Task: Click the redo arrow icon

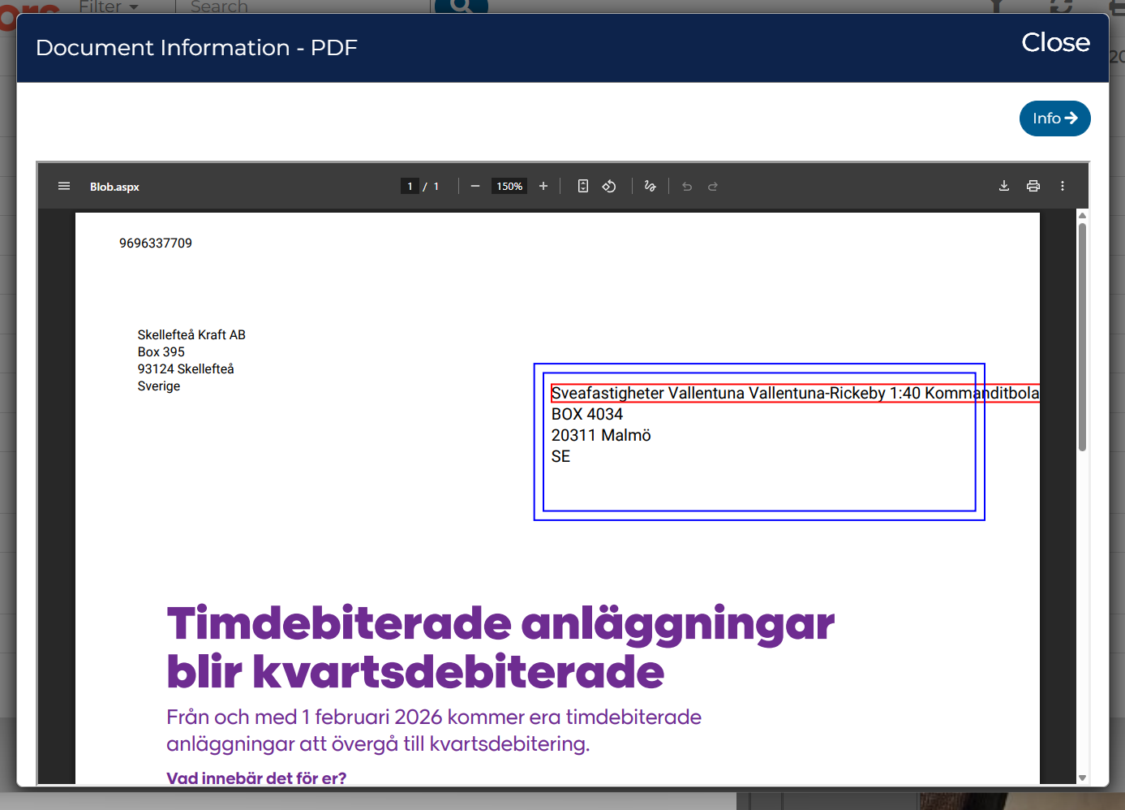Action: 713,186
